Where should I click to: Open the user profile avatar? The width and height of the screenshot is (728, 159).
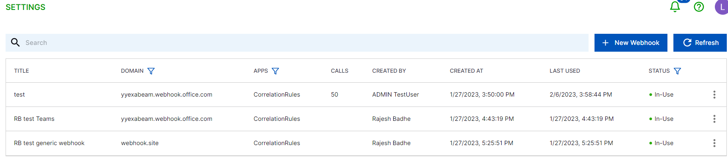tap(722, 7)
